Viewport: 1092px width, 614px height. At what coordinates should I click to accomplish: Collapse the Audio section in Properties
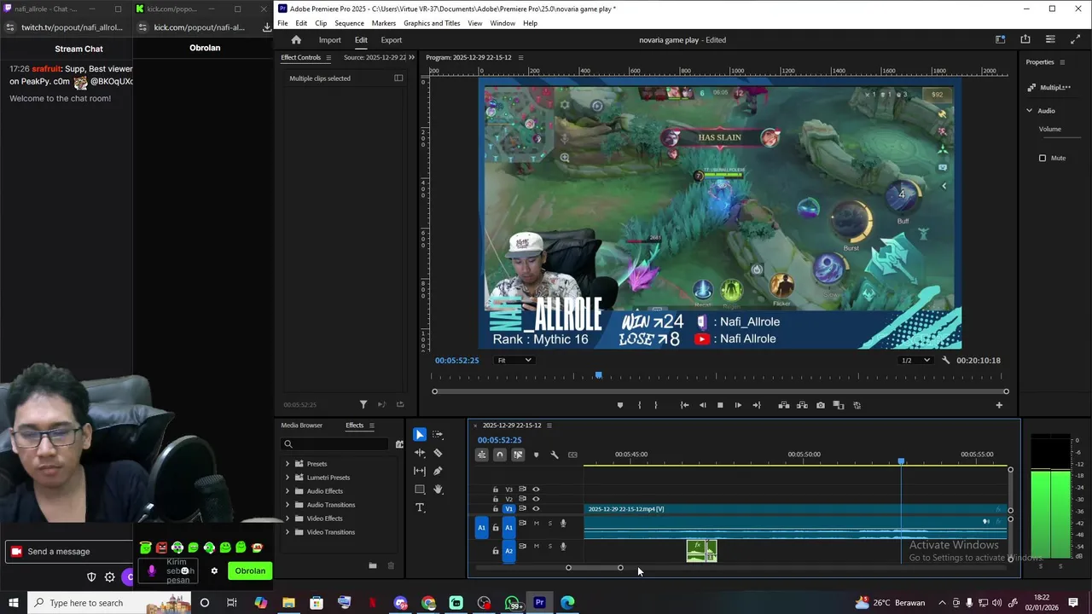click(x=1029, y=111)
